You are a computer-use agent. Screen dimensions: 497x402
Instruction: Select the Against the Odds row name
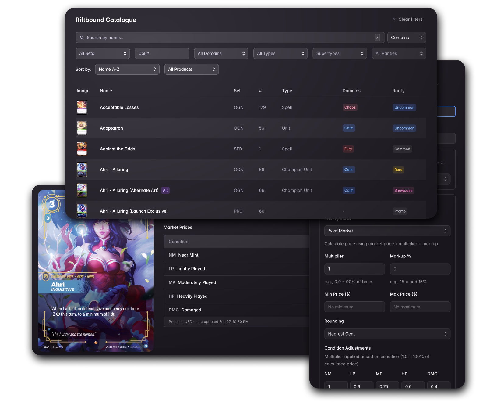point(118,149)
